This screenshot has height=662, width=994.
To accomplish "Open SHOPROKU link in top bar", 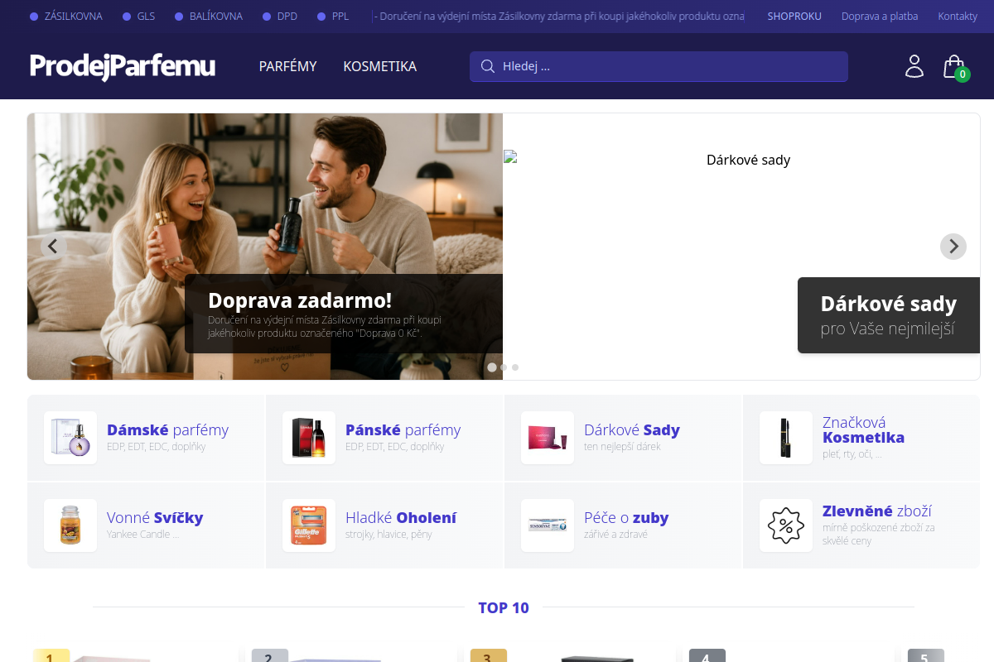I will click(x=794, y=17).
